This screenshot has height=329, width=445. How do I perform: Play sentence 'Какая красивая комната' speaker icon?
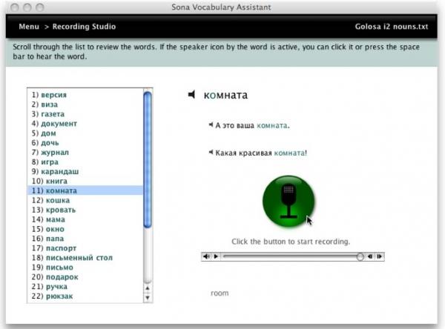click(x=211, y=153)
